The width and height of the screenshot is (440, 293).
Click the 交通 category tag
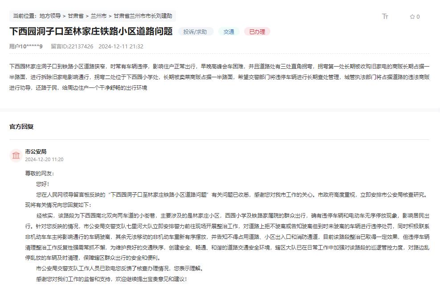coord(229,32)
